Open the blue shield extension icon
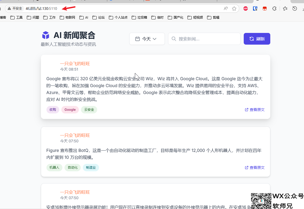Image resolution: width=304 pixels, height=209 pixels. [x=255, y=8]
